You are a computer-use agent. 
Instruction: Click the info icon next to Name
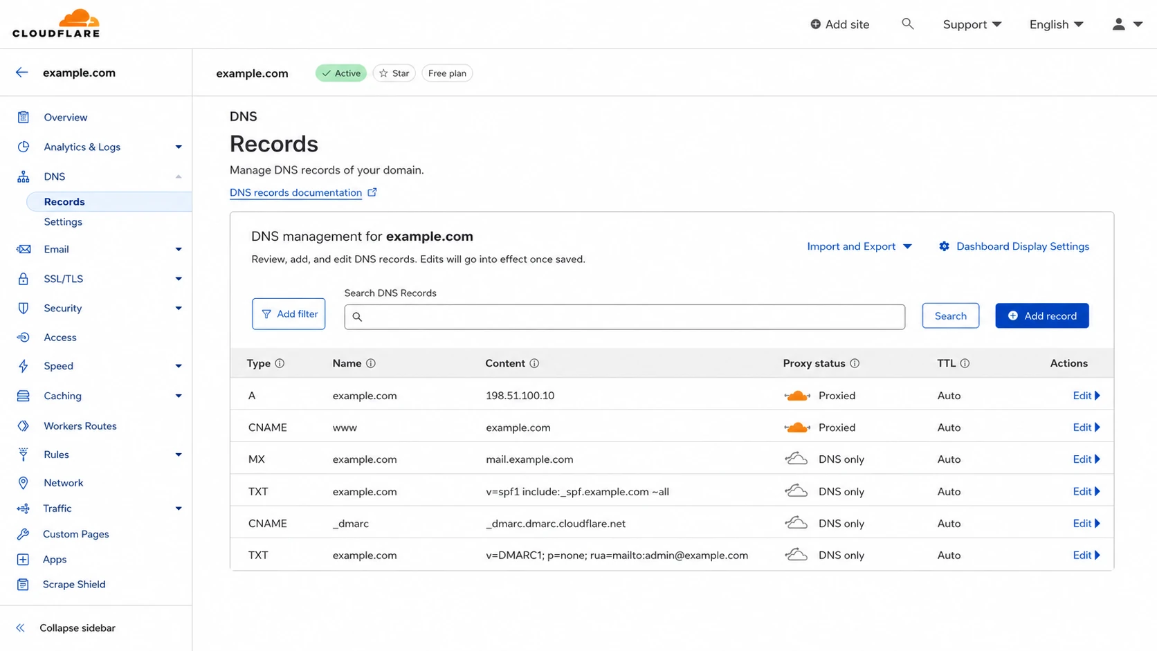click(371, 363)
